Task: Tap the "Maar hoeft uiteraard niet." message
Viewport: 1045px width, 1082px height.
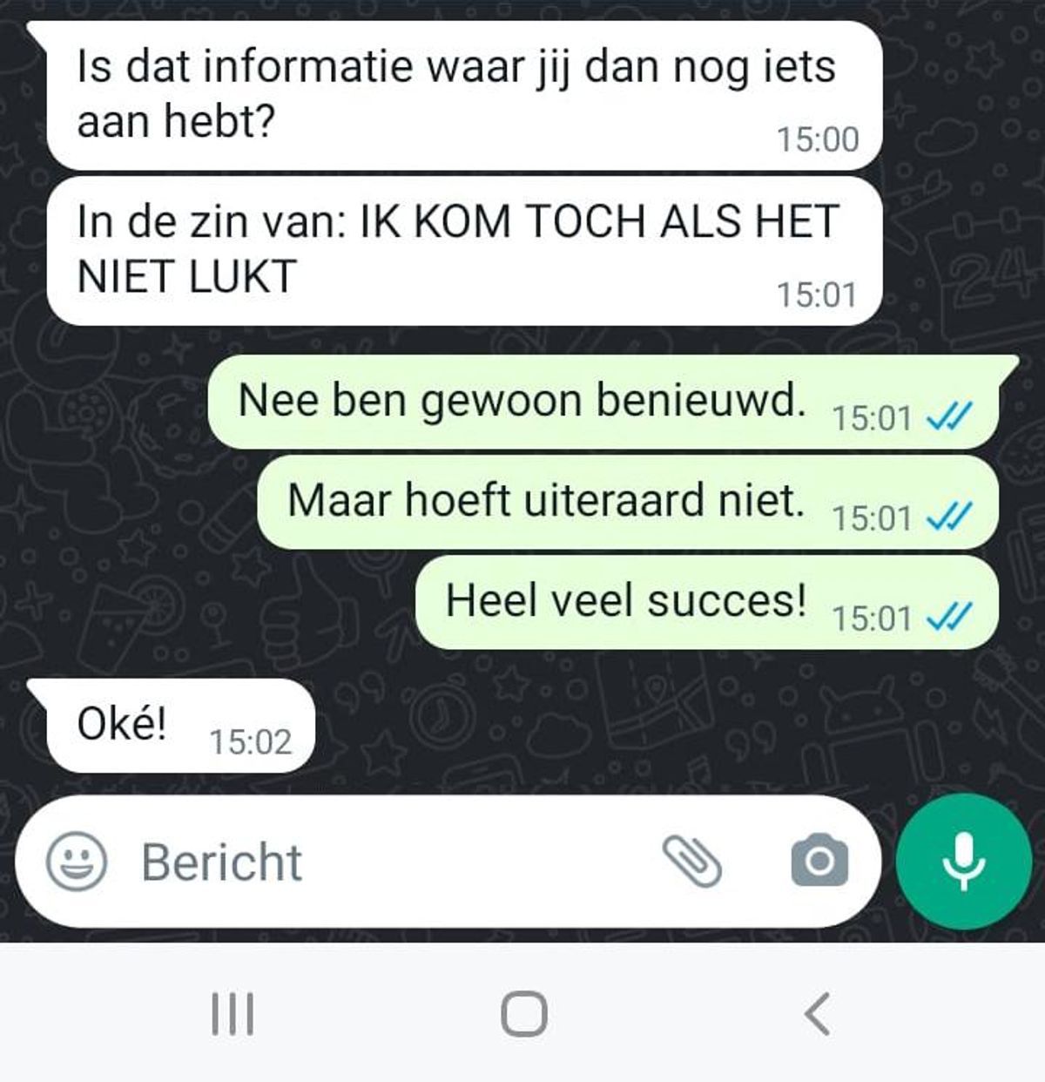Action: pyautogui.click(x=628, y=502)
